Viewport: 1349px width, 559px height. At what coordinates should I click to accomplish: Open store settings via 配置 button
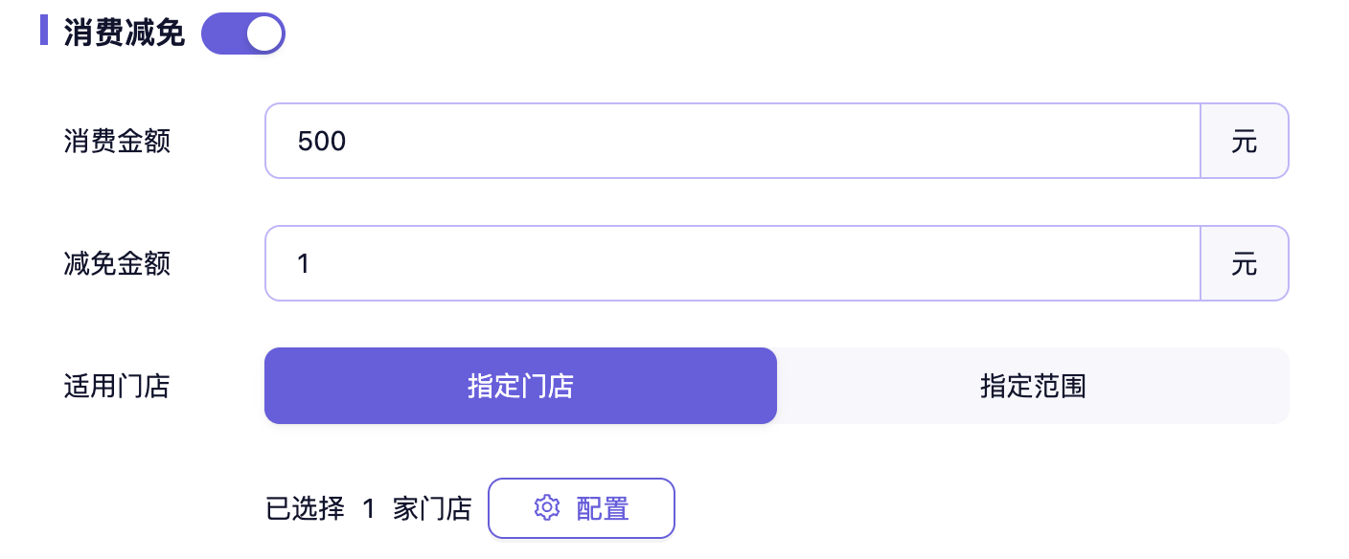(582, 508)
